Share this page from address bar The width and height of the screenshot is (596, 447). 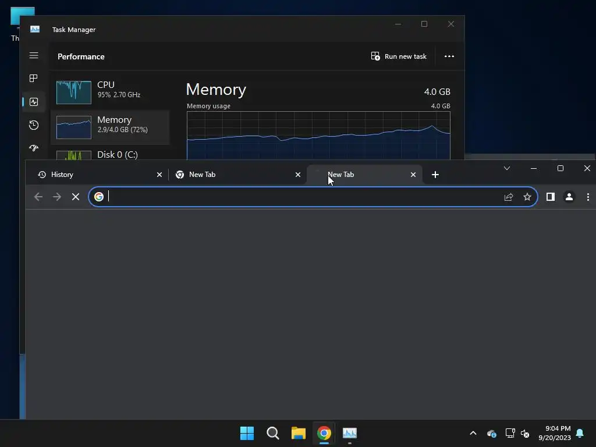click(x=509, y=197)
